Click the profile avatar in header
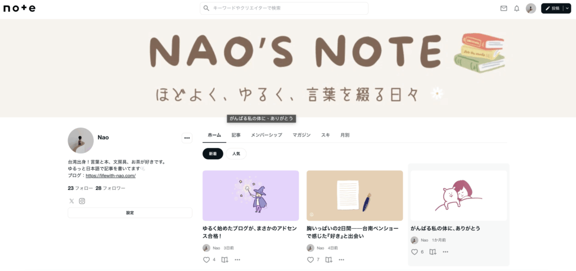The width and height of the screenshot is (576, 271). [x=530, y=8]
